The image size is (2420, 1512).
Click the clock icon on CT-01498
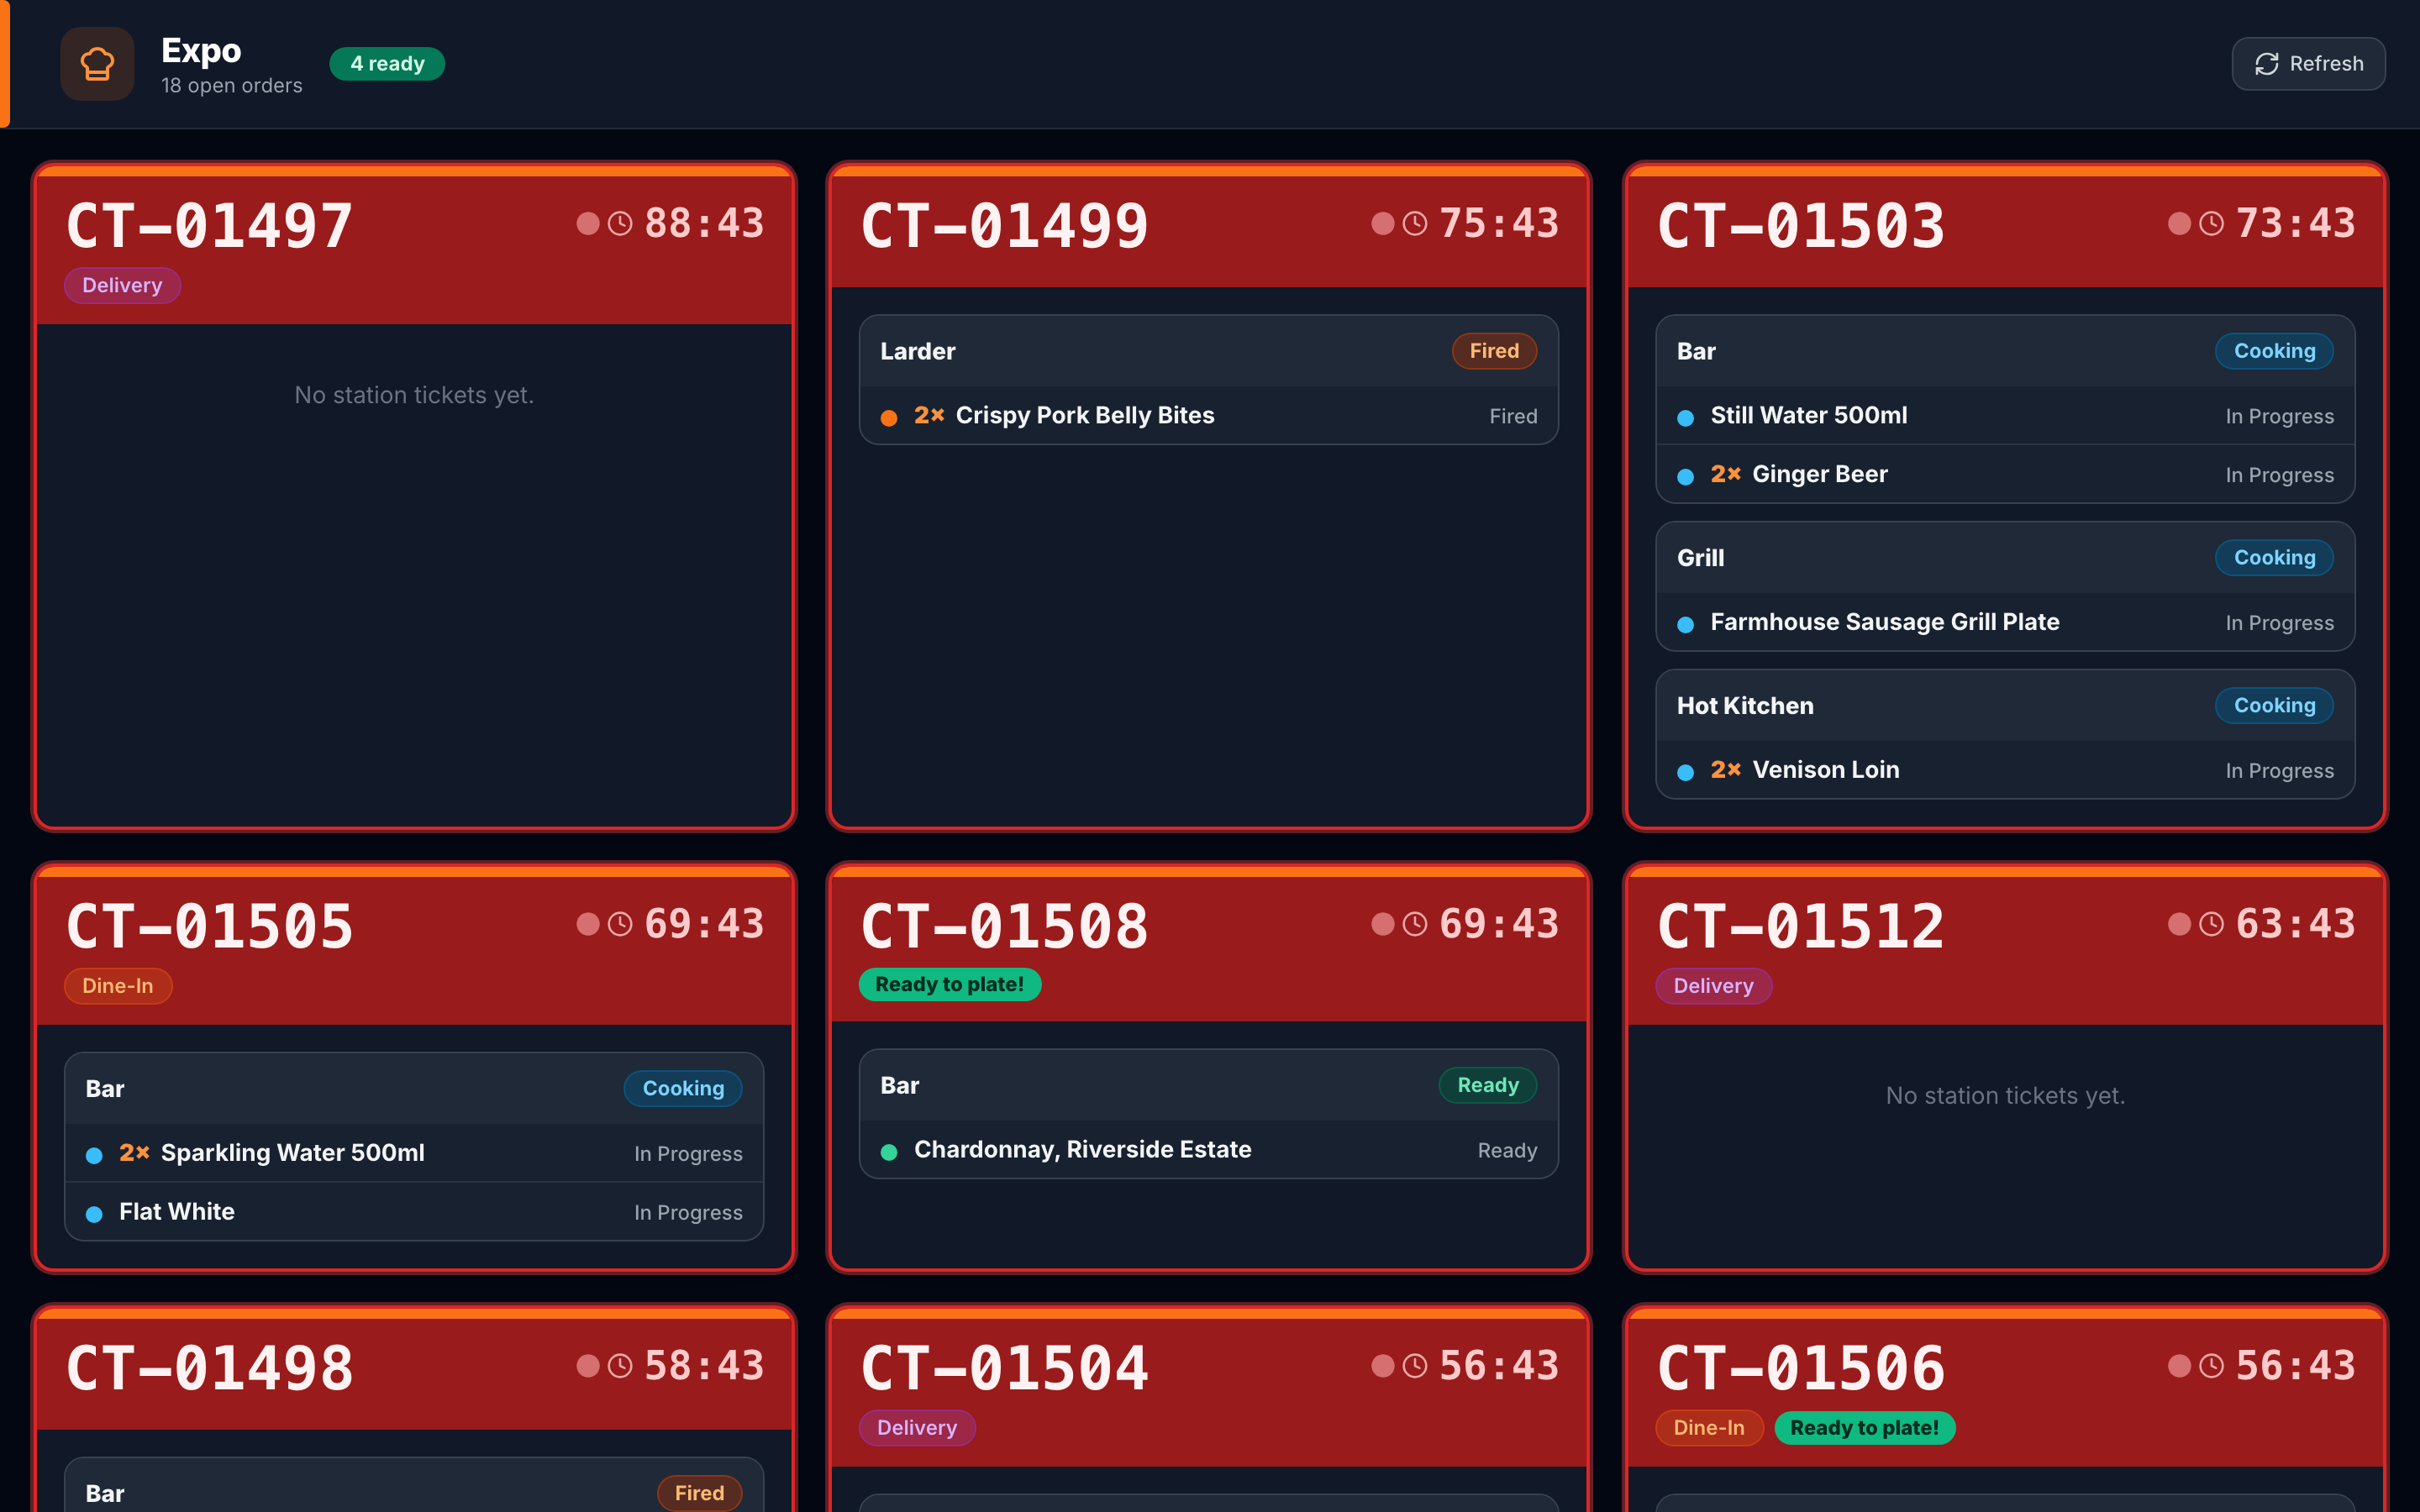click(620, 1366)
